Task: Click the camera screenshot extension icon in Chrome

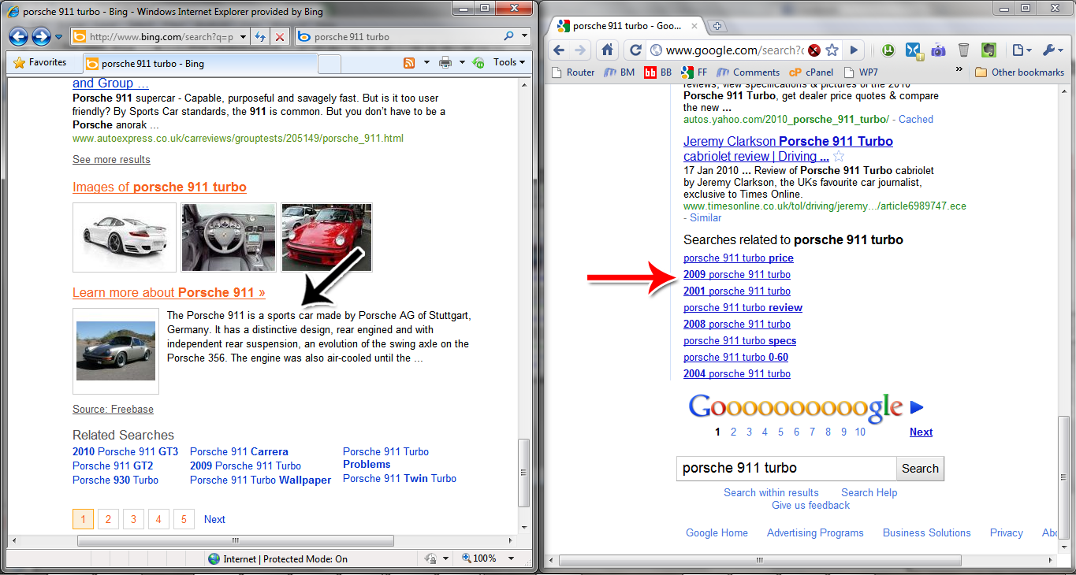Action: (x=938, y=50)
